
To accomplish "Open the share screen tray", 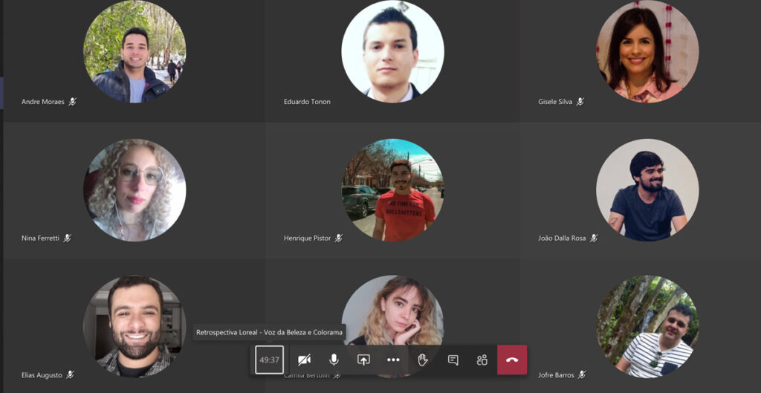I will pyautogui.click(x=363, y=360).
